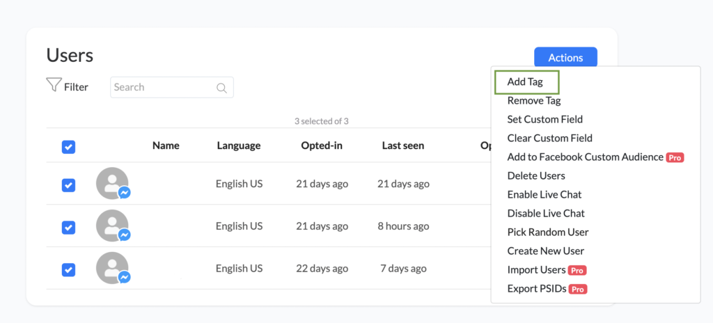Choose Add Tag from Actions menu
The width and height of the screenshot is (713, 323).
[525, 81]
